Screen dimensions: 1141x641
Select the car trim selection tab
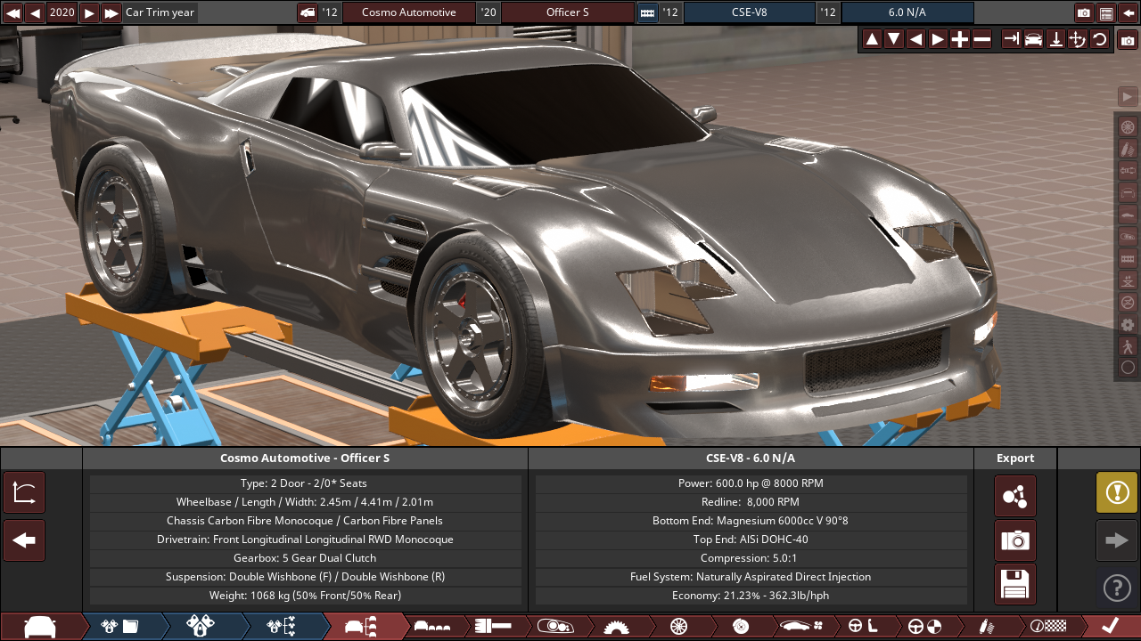pyautogui.click(x=361, y=627)
